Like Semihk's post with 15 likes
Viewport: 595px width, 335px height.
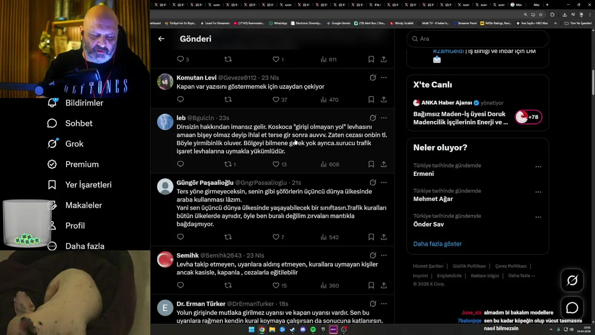tap(279, 285)
